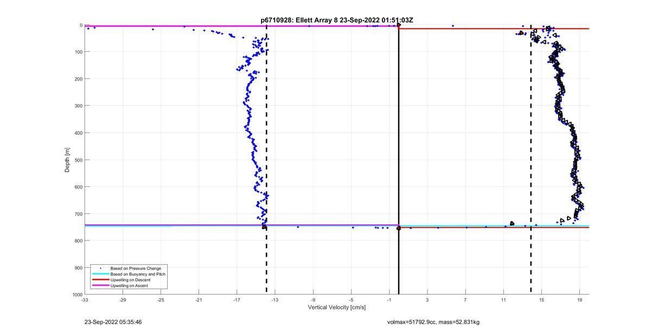Select legend entry 'Upwelling on Descent'
Screen dimensions: 651x331
131,280
